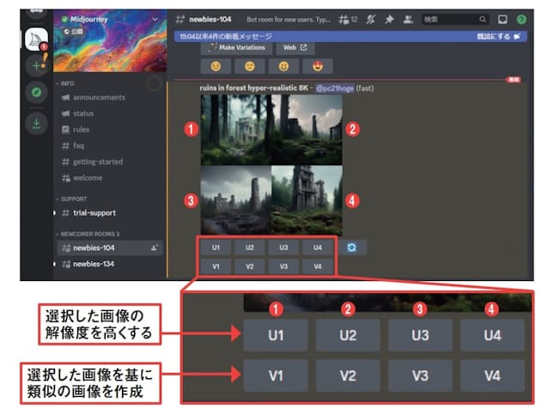The width and height of the screenshot is (548, 409).
Task: Open the bottom-right ruins image
Action: [307, 200]
